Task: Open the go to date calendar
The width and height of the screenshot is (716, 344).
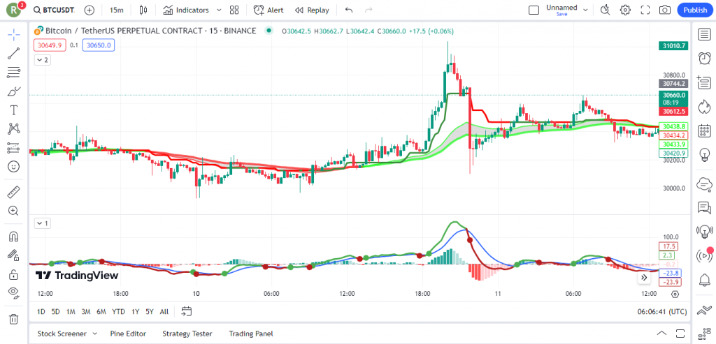Action: tap(186, 311)
